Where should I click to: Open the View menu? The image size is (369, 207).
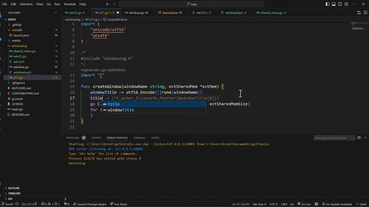(40, 4)
